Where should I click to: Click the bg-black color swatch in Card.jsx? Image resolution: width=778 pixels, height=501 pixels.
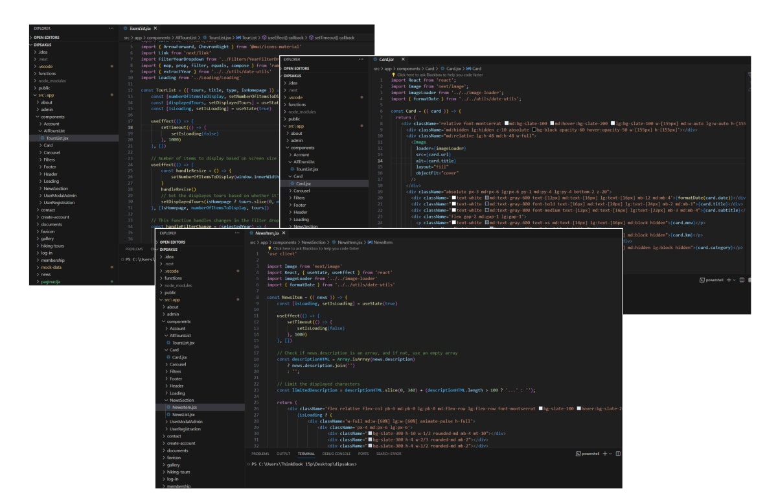coord(534,130)
